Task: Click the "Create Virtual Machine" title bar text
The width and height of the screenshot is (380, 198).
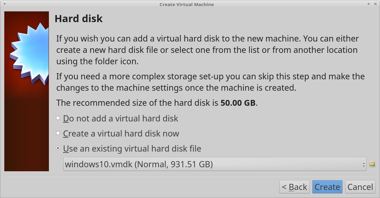Action: (187, 5)
